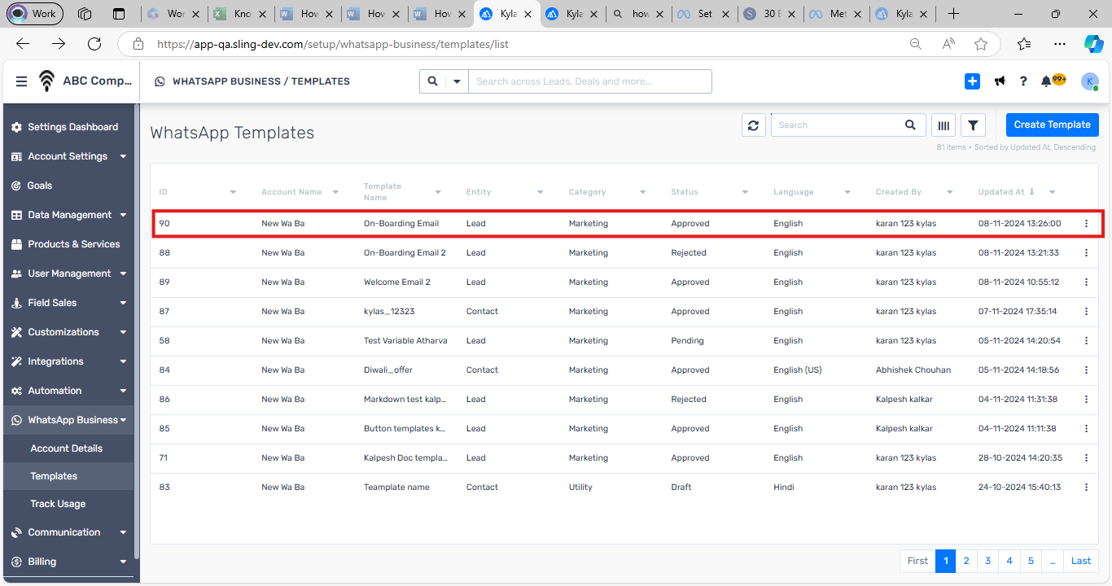Open the user profile avatar K
1112x586 pixels.
1089,81
